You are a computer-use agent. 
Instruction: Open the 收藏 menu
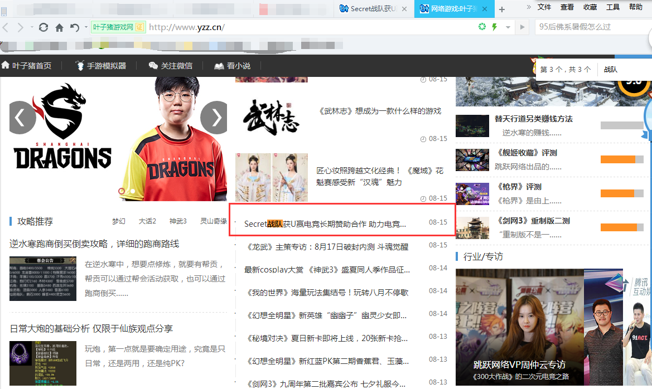pos(590,7)
